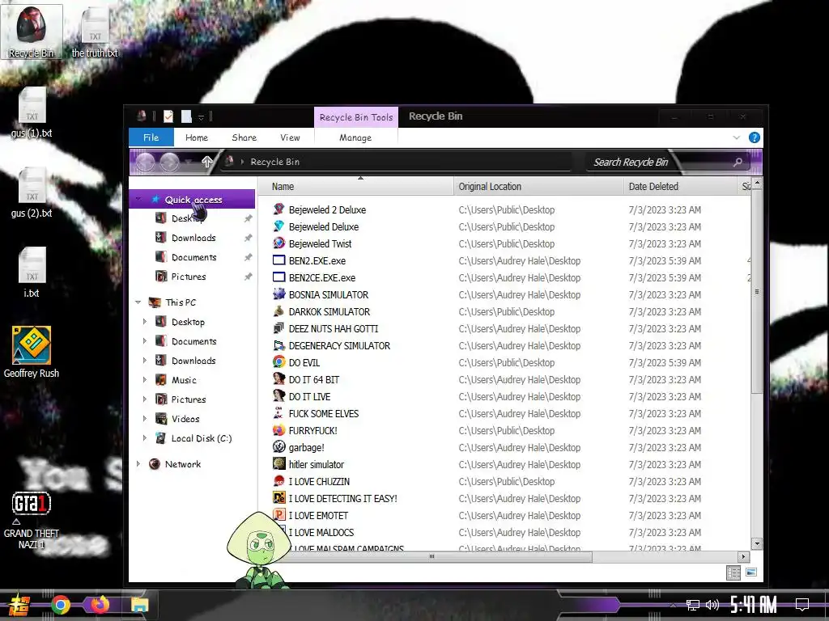Click the DARKOK SIMULATOR icon
Viewport: 829px width, 621px height.
278,311
